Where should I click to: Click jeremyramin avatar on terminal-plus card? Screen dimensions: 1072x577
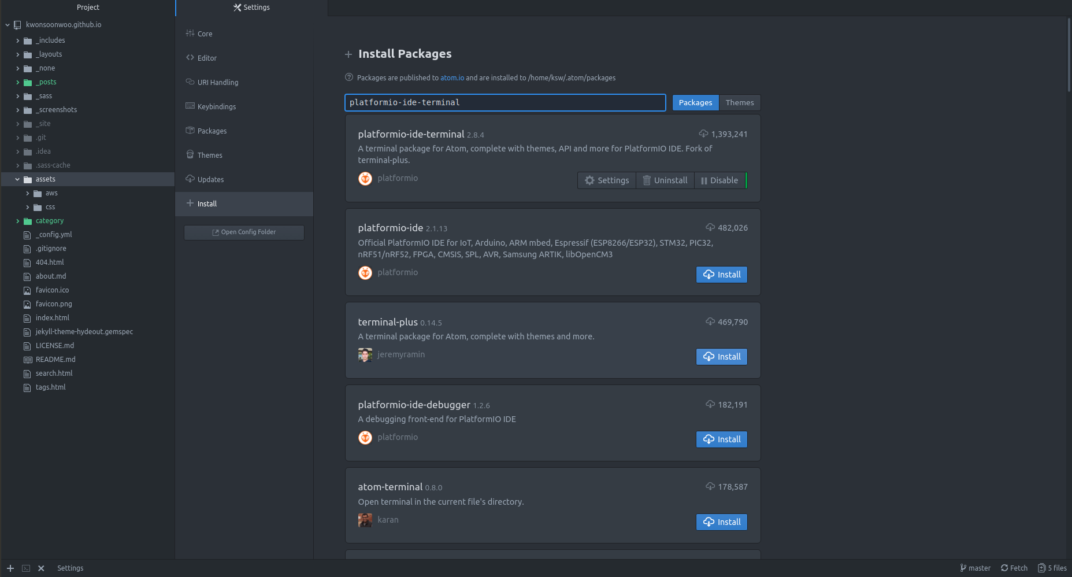[365, 355]
